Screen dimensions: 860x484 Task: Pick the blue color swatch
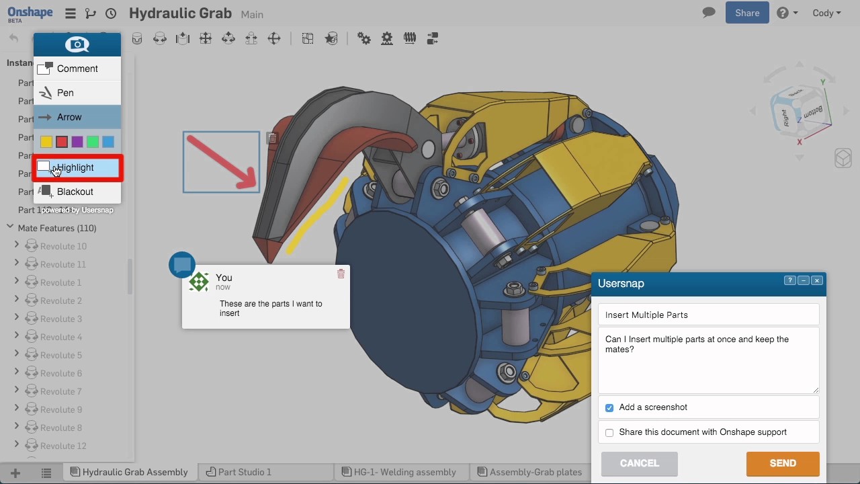tap(108, 142)
